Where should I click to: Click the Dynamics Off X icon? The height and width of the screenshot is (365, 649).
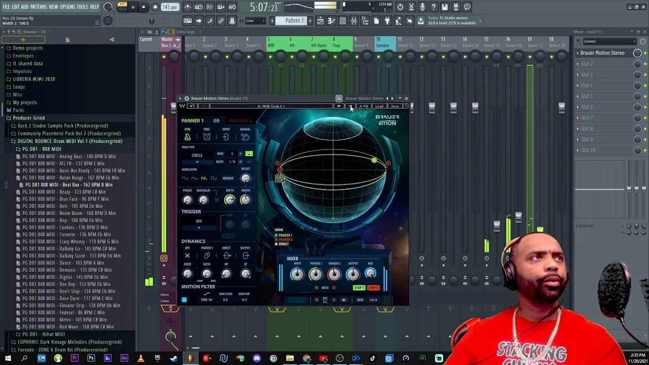coord(187,255)
